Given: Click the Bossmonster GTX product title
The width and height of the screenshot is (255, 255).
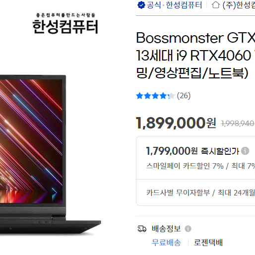Looking at the screenshot, I should pyautogui.click(x=195, y=55).
